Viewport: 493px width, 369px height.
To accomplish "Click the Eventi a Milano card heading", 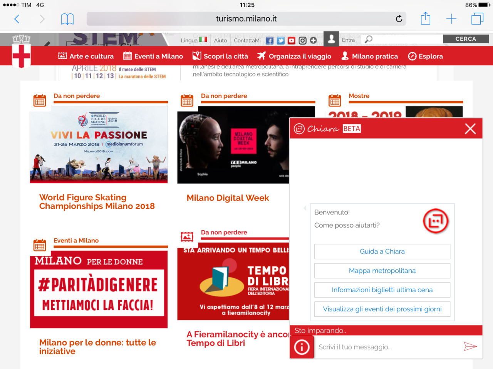I will pos(76,241).
